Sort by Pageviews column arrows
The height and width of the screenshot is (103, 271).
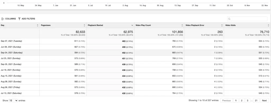[84, 25]
